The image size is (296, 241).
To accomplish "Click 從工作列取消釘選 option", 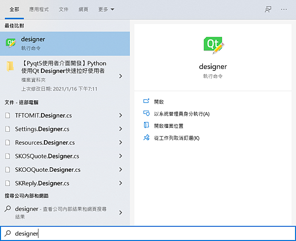I will (176, 138).
